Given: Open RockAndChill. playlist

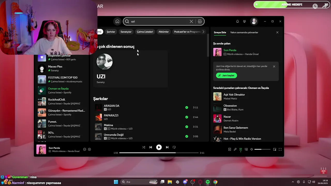Looking at the screenshot, I should coord(62,102).
